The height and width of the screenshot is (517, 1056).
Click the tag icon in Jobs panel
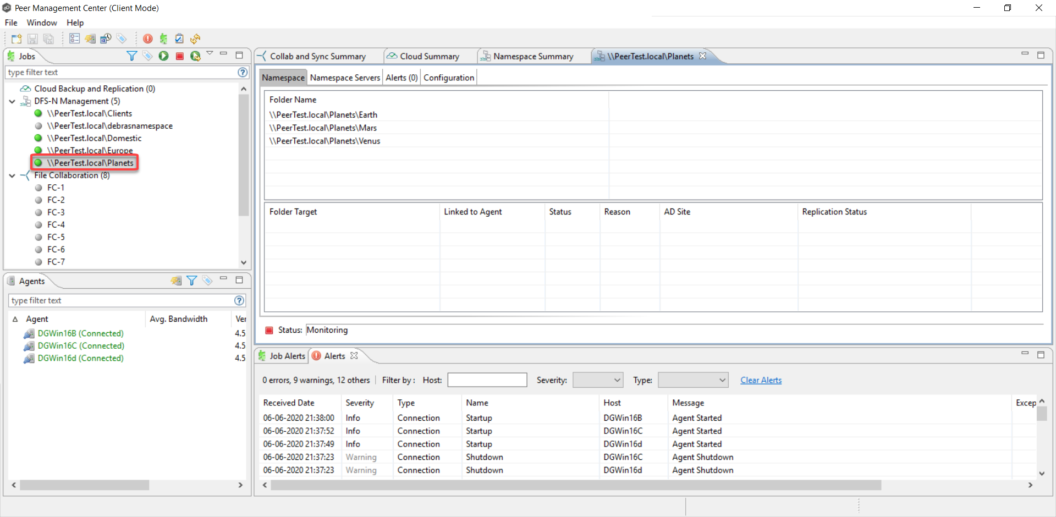[x=147, y=56]
